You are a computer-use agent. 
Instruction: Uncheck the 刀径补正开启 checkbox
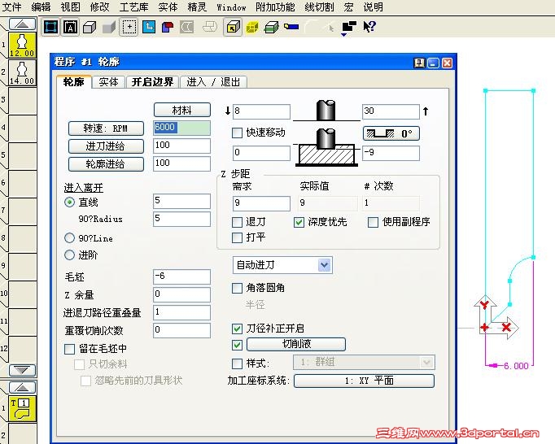coord(237,329)
